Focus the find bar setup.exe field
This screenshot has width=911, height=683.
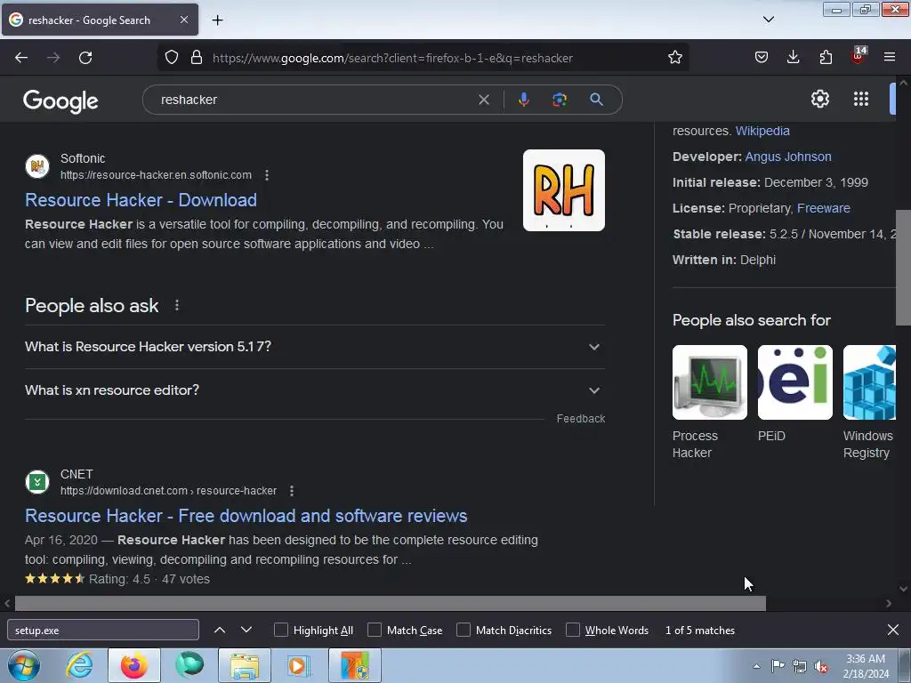(x=103, y=631)
